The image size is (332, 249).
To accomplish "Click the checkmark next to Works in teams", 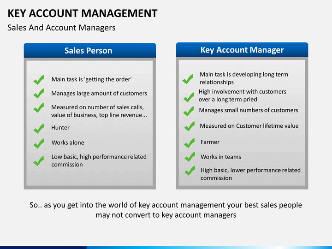I will click(190, 157).
